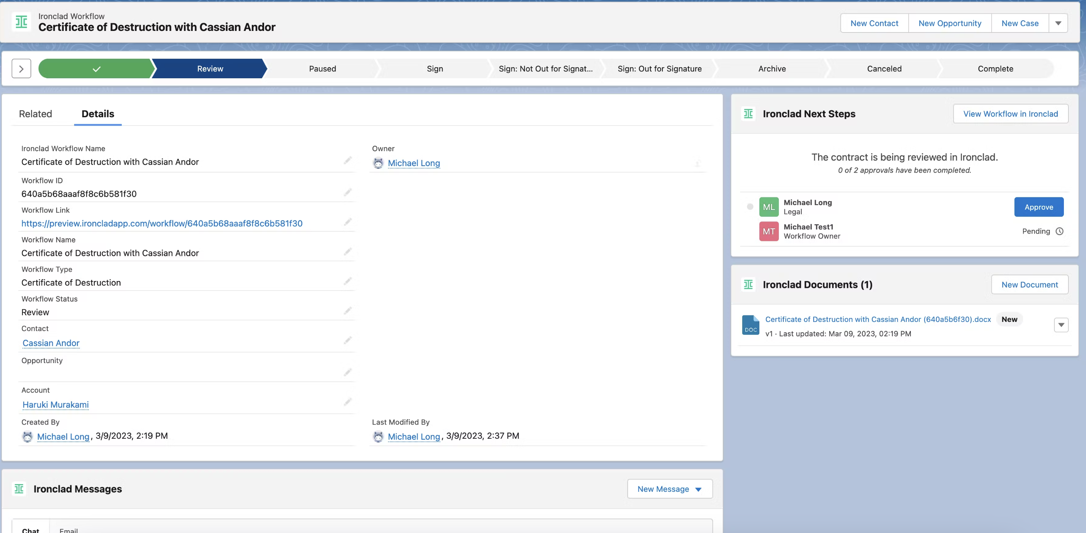Select the Canceled path stage
This screenshot has height=533, width=1086.
click(x=884, y=69)
